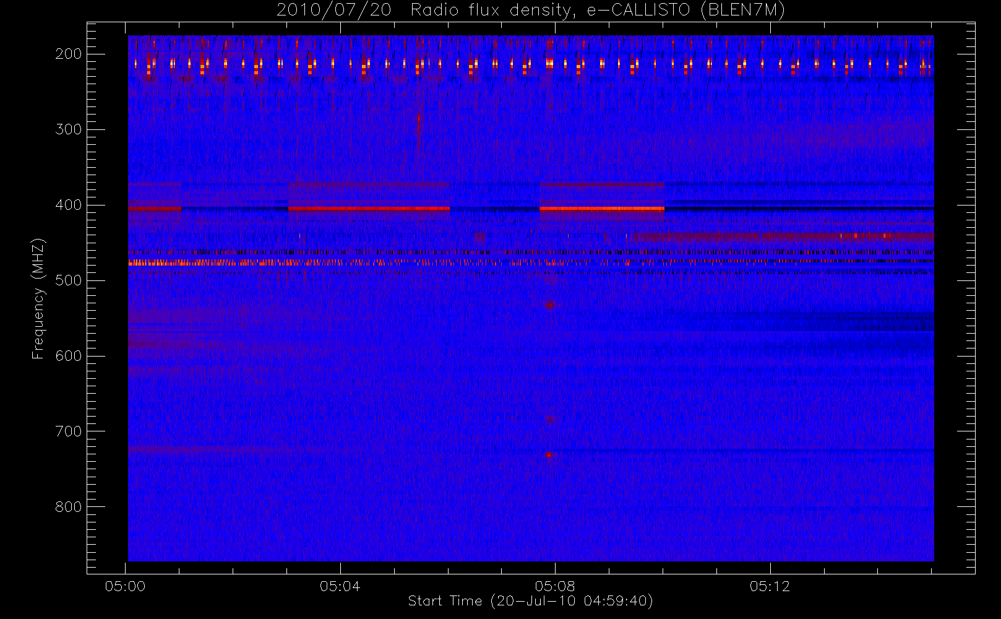Click the red 400 MHz band segment near 05:04

pos(369,209)
